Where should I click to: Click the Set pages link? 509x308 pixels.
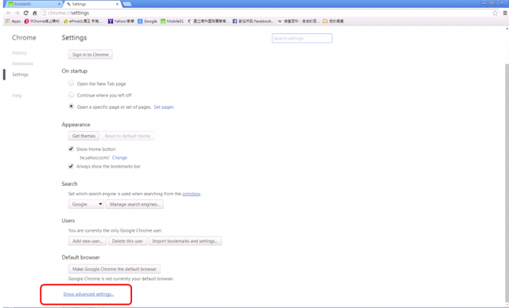[x=164, y=107]
